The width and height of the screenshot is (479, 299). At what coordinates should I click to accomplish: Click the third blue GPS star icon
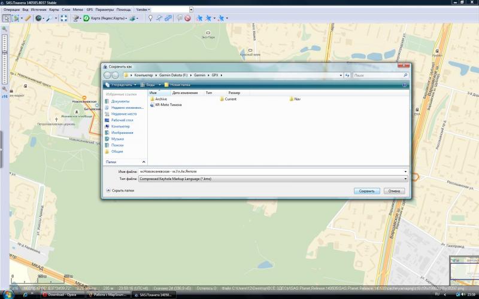click(221, 19)
